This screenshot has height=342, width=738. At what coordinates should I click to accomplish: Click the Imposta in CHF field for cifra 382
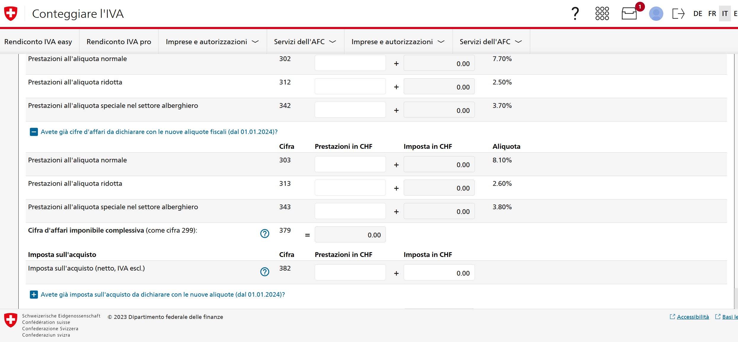(x=439, y=273)
